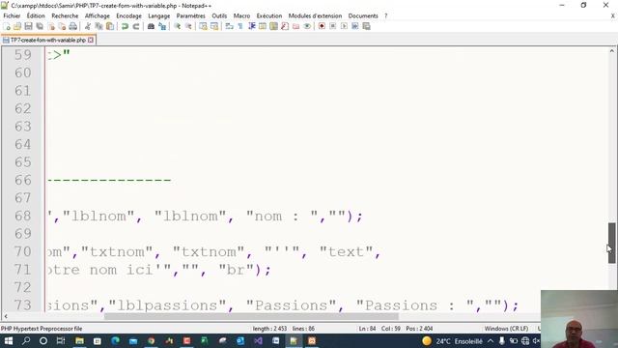Open the Replace dialog icon

click(162, 26)
